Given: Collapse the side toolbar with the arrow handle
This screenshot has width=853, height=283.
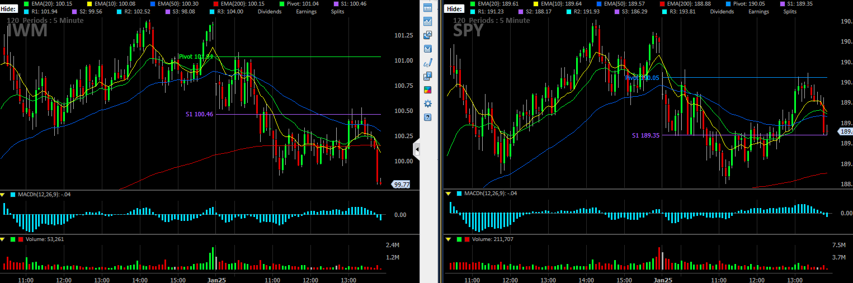Looking at the screenshot, I should pos(417,150).
